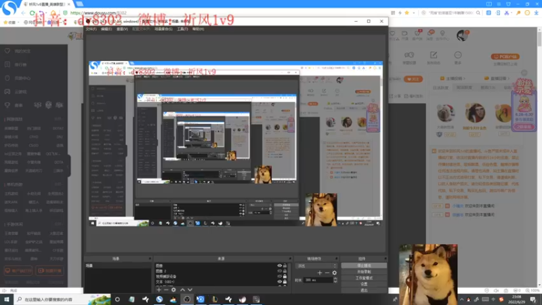Click 发布动态 edit icon on Douyu page
The height and width of the screenshot is (305, 542).
click(x=434, y=56)
